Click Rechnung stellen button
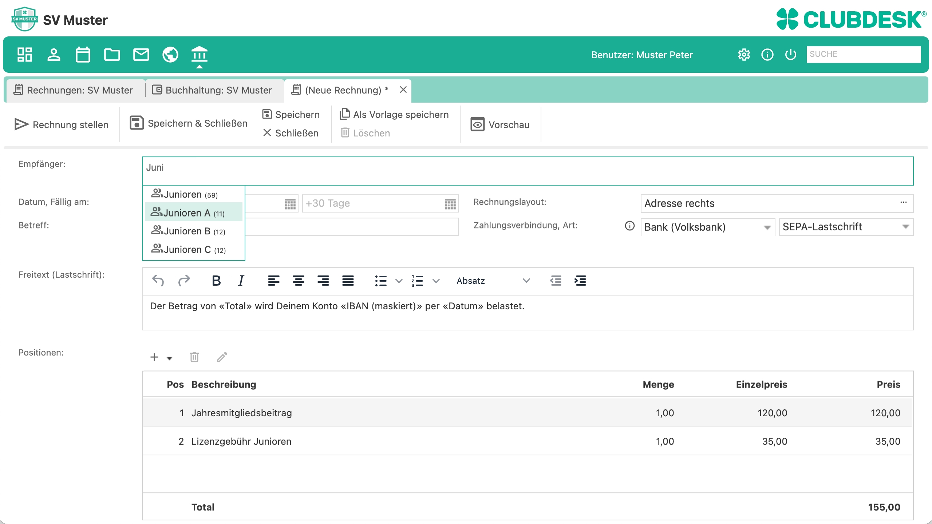Screen dimensions: 932x524 click(x=62, y=124)
